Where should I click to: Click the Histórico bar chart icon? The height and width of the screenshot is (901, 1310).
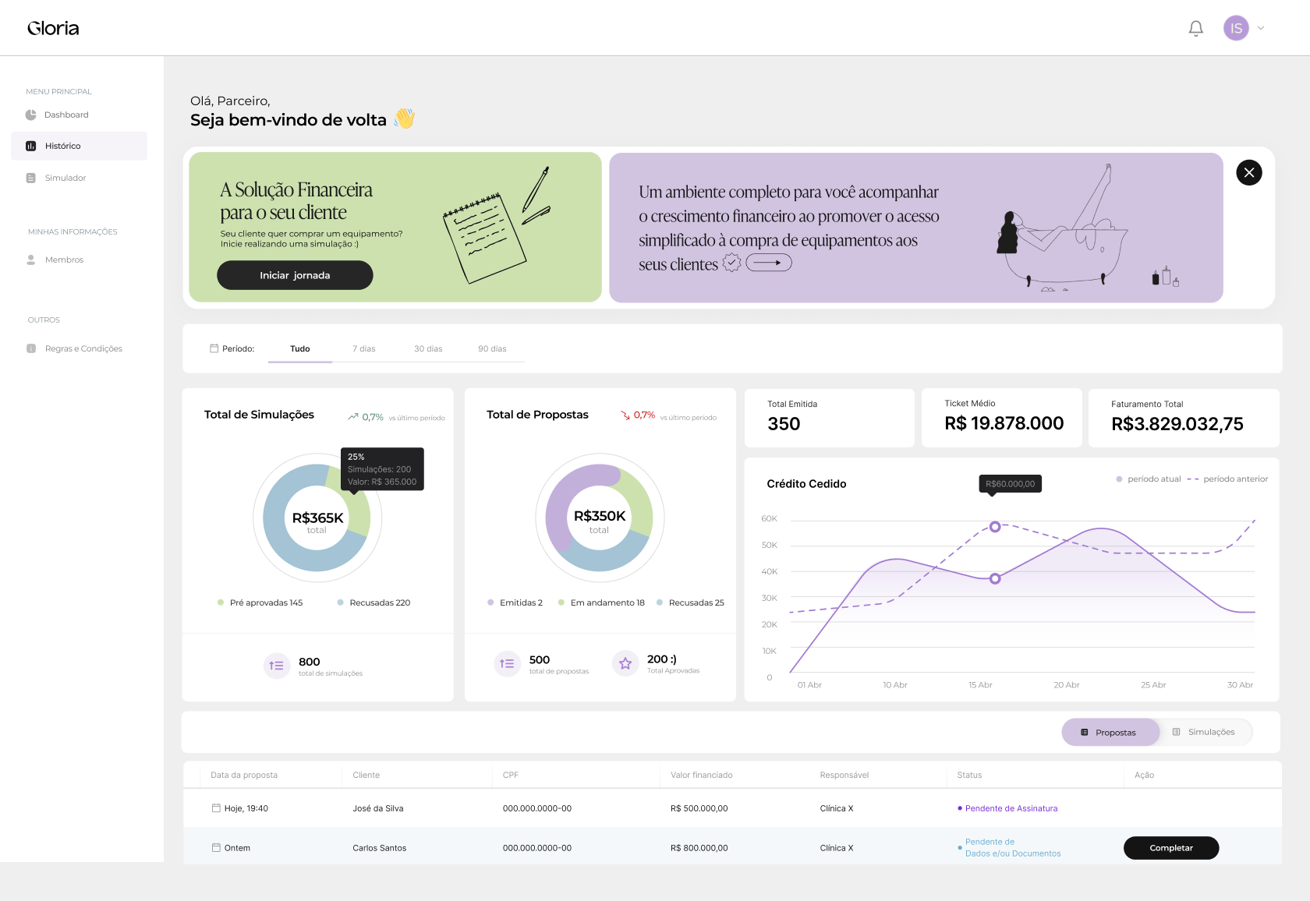(31, 146)
